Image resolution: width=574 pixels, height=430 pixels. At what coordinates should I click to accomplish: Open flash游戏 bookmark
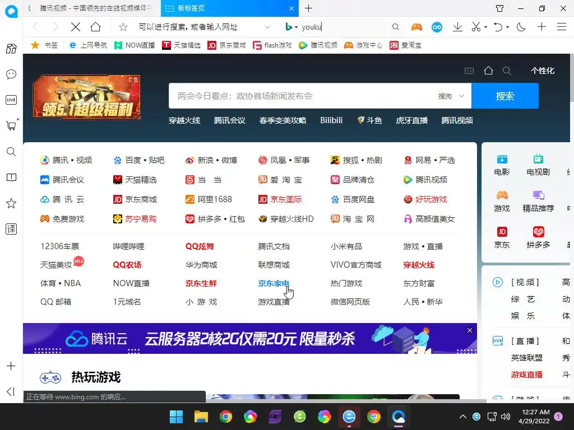[272, 45]
